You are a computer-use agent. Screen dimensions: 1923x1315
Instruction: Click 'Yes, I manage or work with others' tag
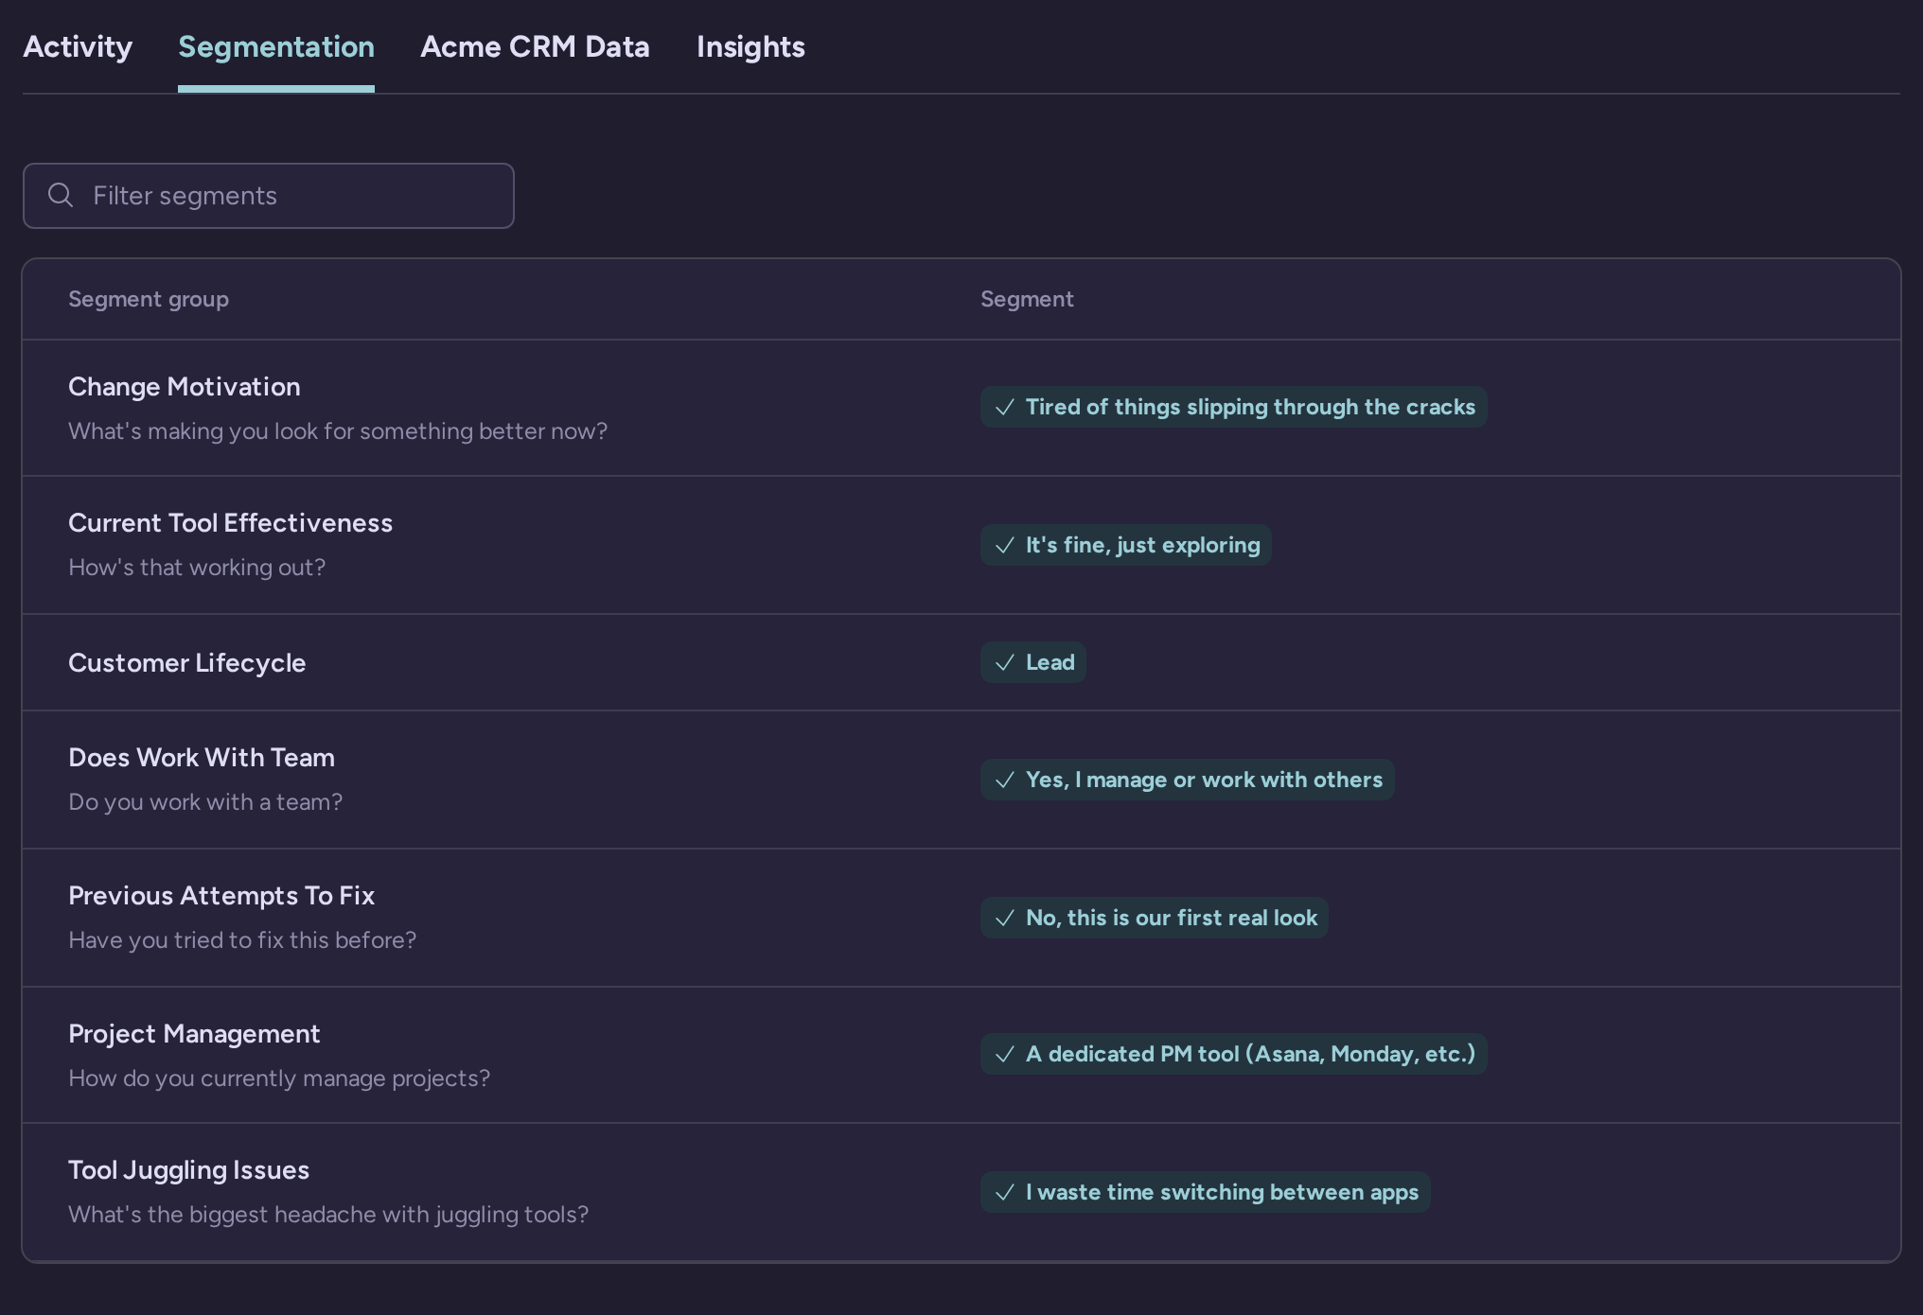click(1187, 780)
